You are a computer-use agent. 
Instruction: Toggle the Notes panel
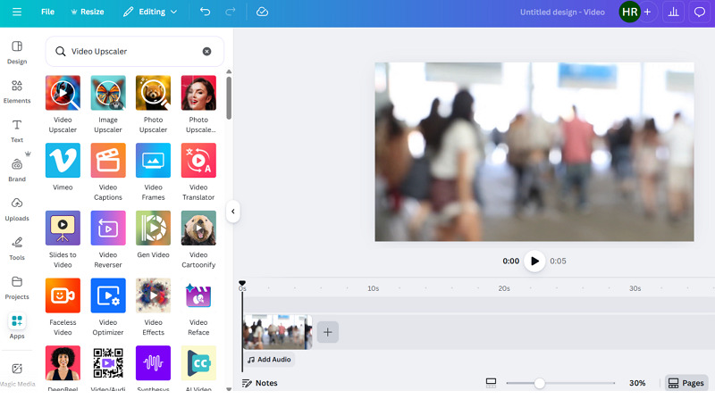pos(259,383)
